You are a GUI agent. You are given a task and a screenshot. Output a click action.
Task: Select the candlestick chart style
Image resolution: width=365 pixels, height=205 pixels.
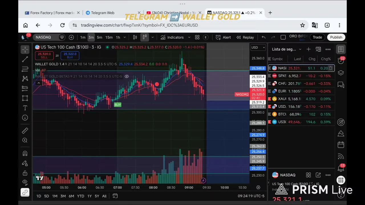pyautogui.click(x=145, y=37)
